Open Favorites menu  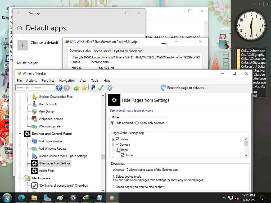(x=48, y=81)
